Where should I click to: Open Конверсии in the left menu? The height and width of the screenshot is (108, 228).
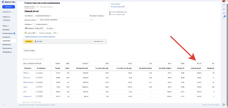point(6,37)
